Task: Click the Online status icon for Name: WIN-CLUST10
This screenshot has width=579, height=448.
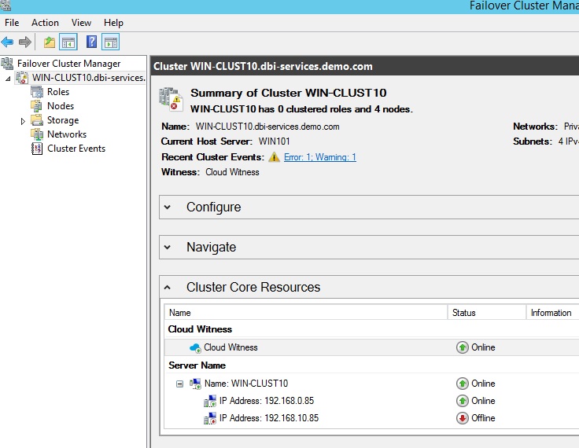Action: tap(462, 384)
